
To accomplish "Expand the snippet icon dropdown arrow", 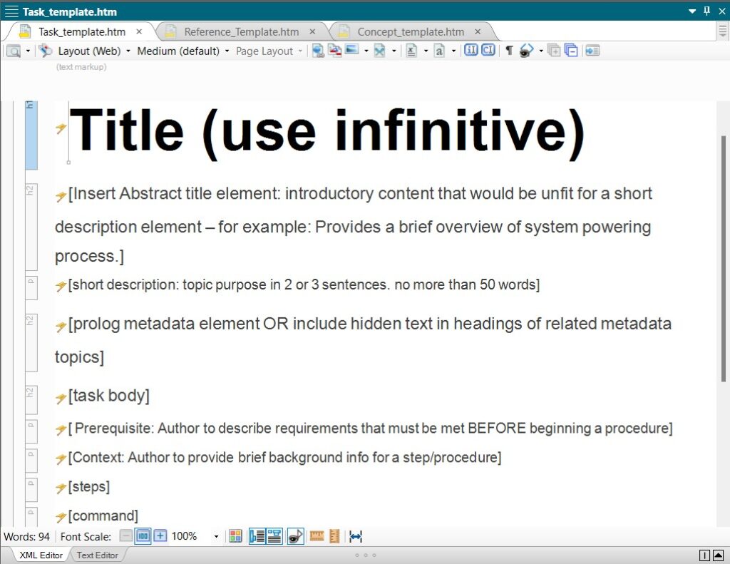I will click(394, 51).
